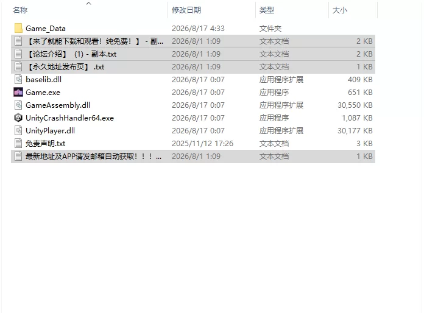Click the Game.exe application icon
This screenshot has height=313, width=424.
(x=18, y=93)
